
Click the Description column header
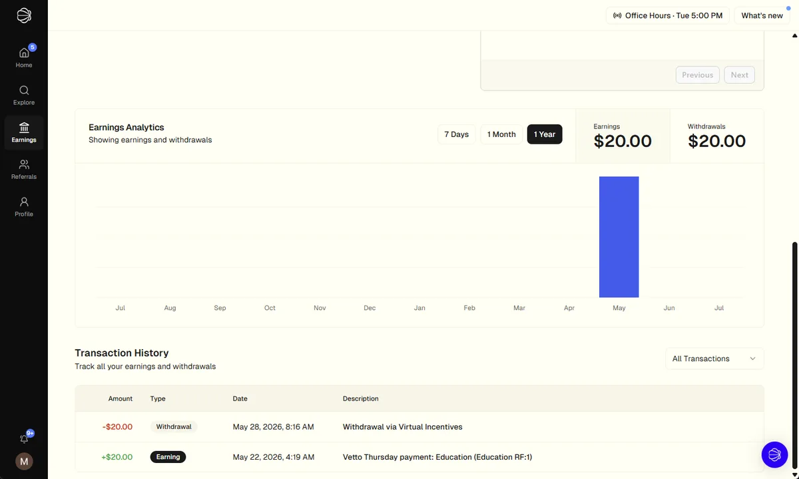coord(360,399)
